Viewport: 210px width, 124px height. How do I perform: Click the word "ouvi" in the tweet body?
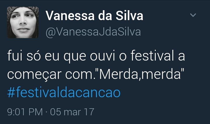(x=102, y=56)
